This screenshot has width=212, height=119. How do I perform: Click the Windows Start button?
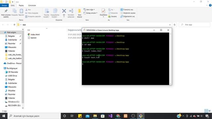pyautogui.click(x=4, y=116)
